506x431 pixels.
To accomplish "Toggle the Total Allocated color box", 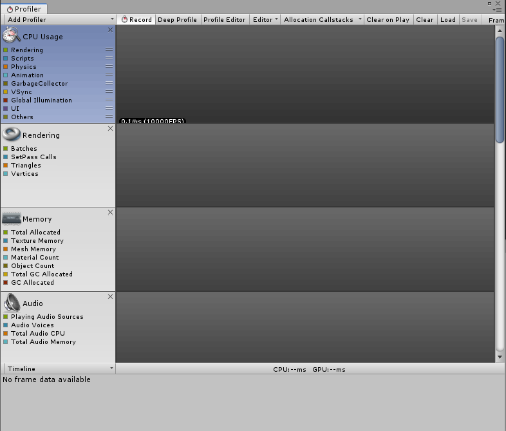I will tap(6, 232).
